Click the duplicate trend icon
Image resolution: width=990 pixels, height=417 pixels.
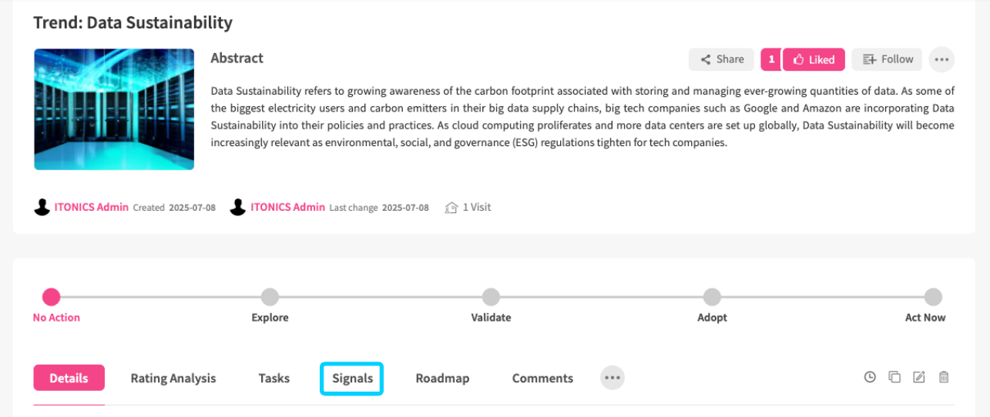point(894,377)
